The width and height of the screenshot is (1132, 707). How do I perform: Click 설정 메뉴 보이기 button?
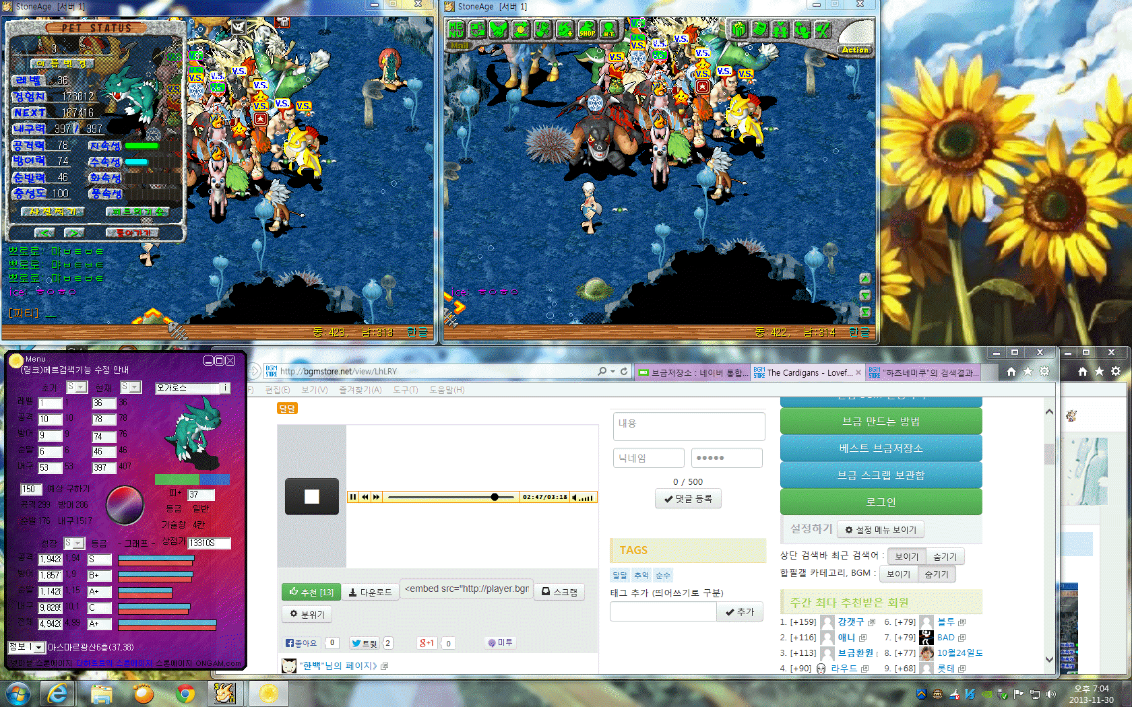click(x=881, y=530)
